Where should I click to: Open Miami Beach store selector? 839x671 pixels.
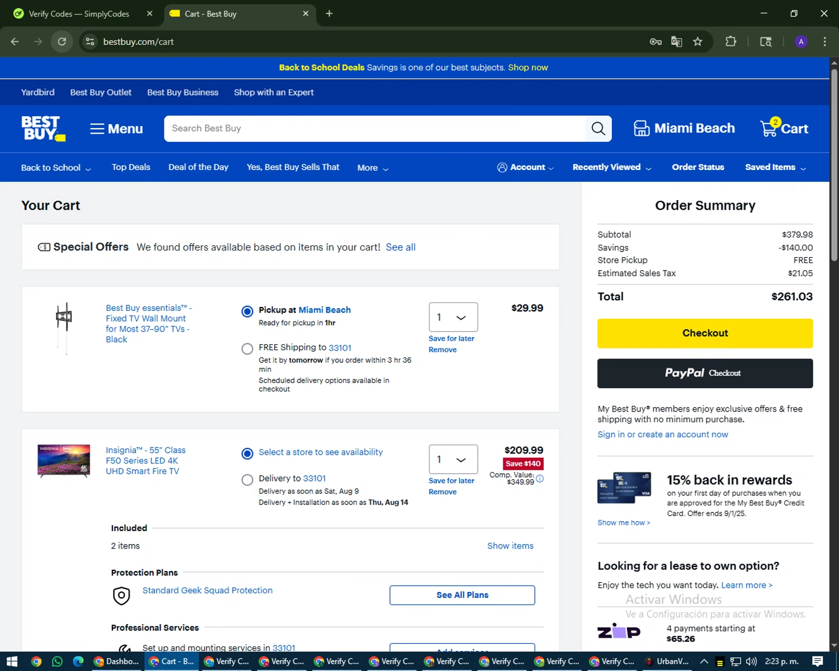684,129
